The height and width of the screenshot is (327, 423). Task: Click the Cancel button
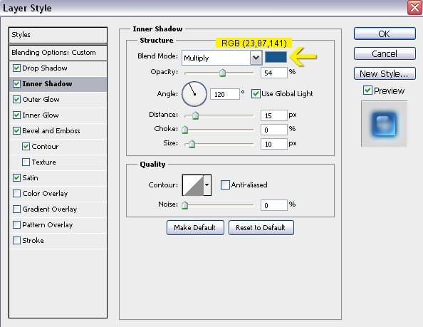[385, 53]
